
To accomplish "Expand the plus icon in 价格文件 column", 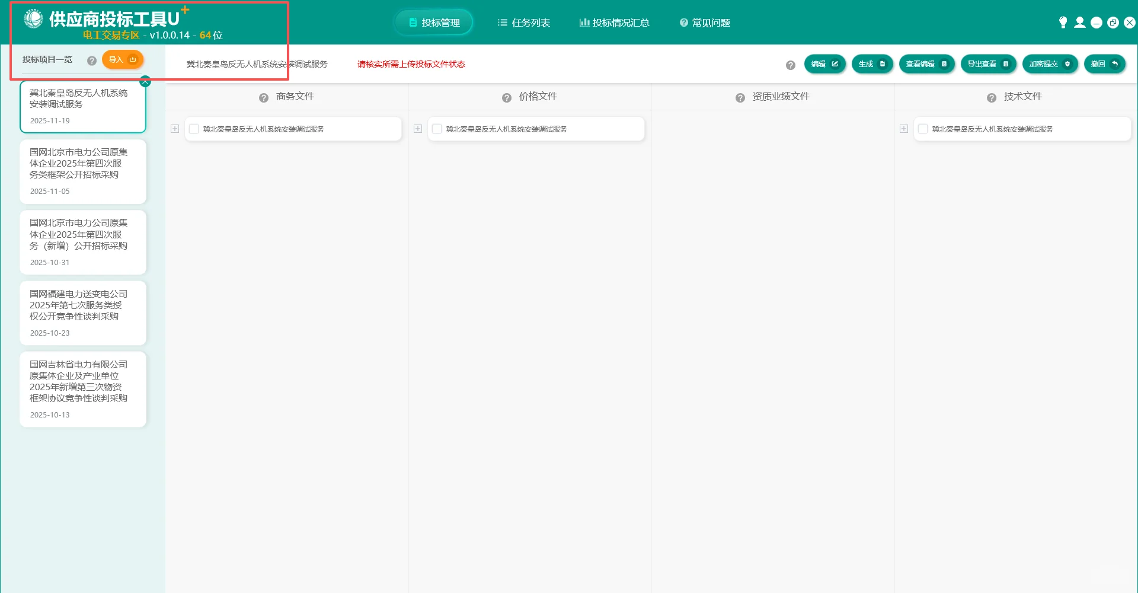I will (x=418, y=129).
